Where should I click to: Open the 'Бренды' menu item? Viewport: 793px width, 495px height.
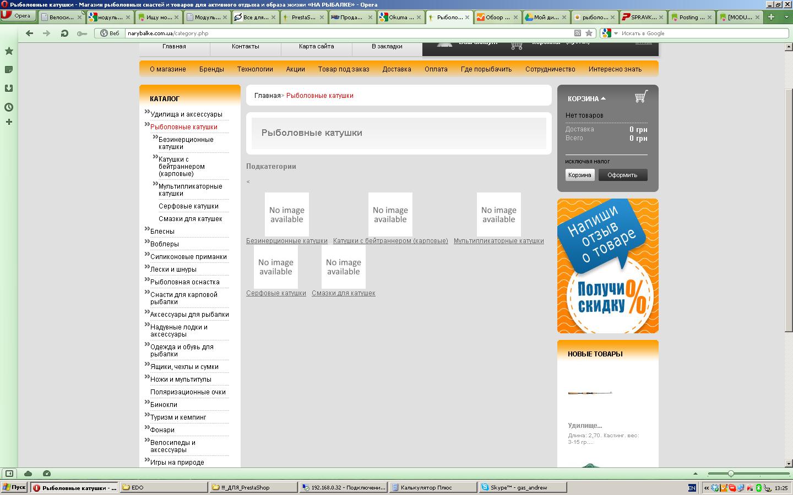(211, 69)
